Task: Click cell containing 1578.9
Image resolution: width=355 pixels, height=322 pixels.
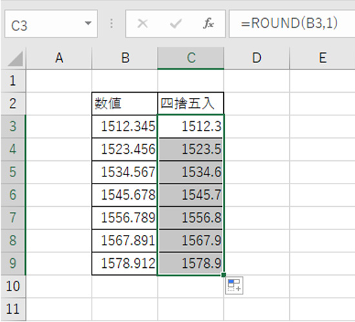Action: click(x=190, y=263)
